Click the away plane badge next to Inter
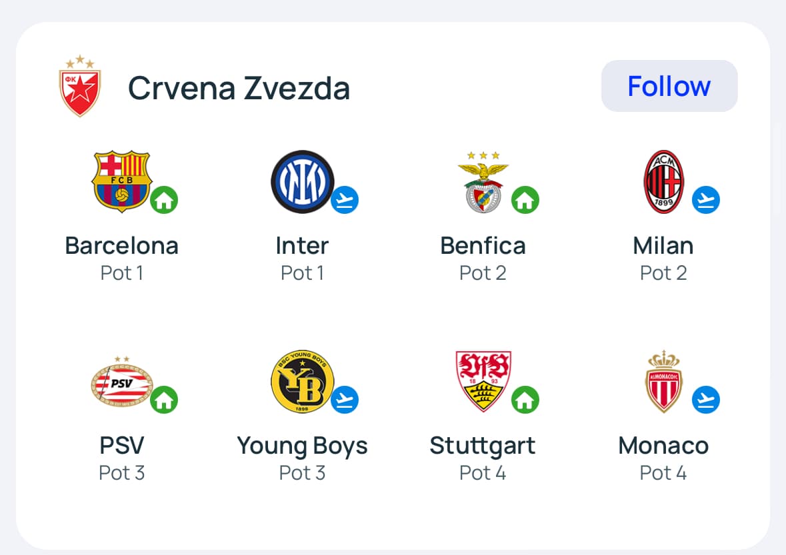This screenshot has width=786, height=555. click(x=345, y=200)
